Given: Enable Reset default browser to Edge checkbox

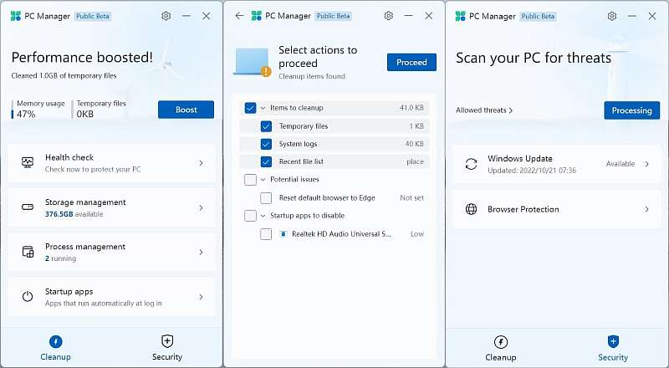Looking at the screenshot, I should (266, 198).
